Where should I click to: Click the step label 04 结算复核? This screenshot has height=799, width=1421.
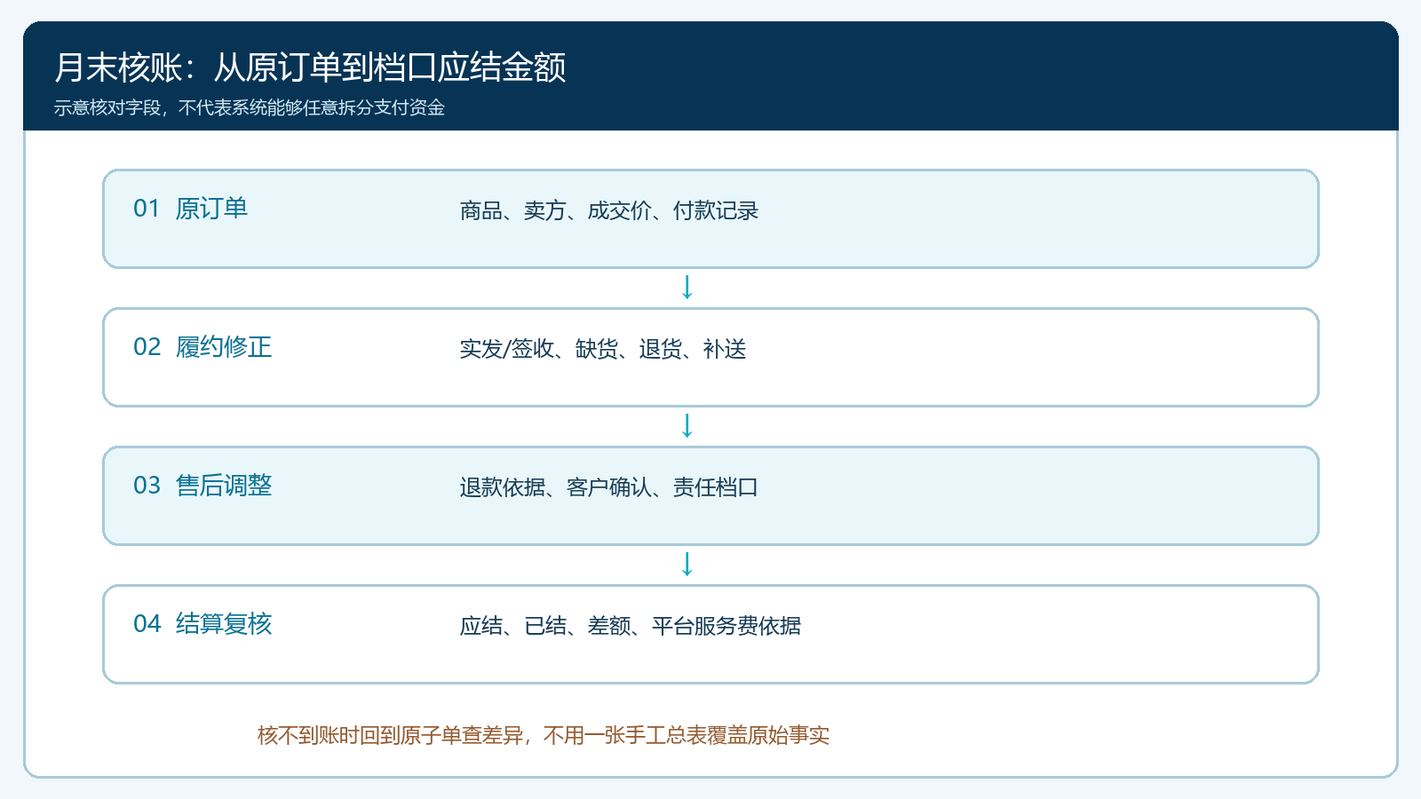[x=202, y=624]
